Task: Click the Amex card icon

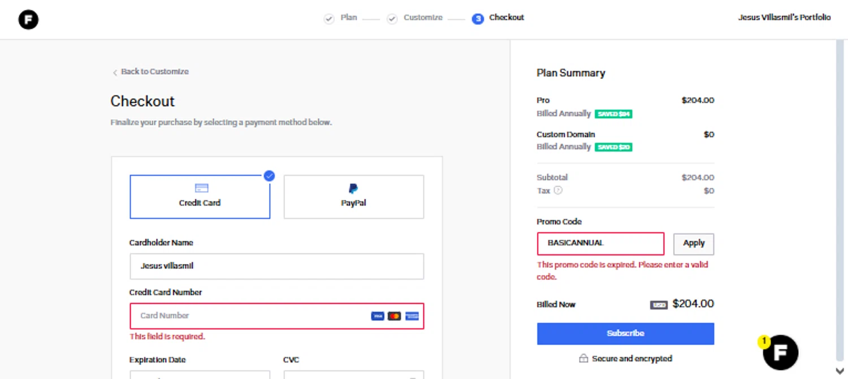Action: point(412,316)
